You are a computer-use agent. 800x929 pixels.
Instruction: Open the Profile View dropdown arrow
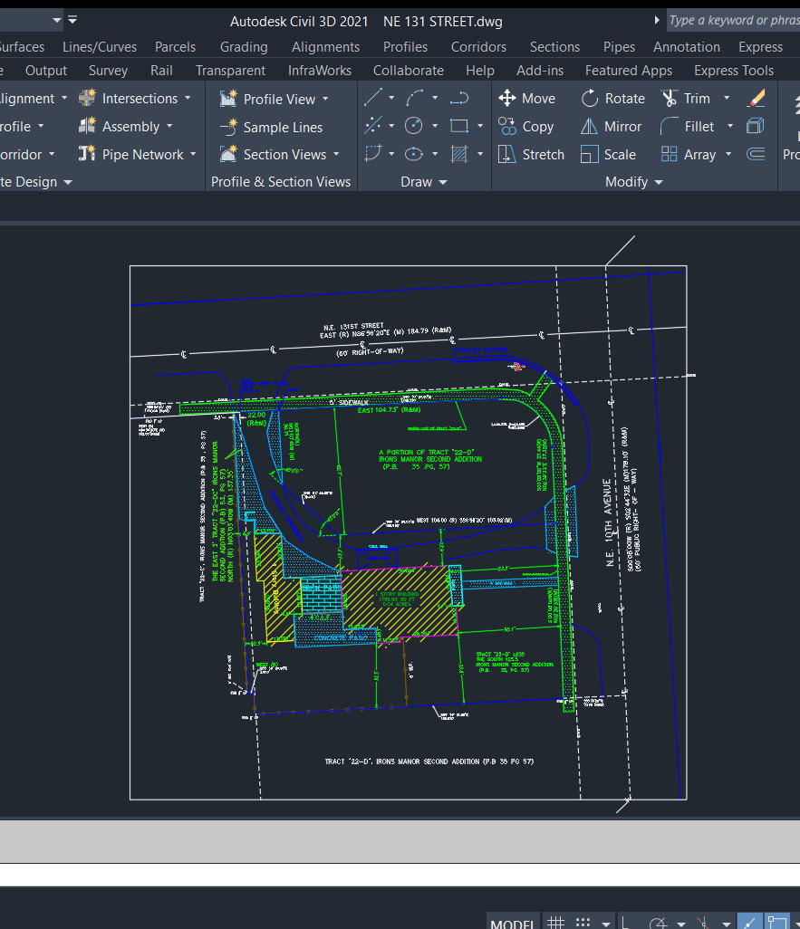point(325,99)
